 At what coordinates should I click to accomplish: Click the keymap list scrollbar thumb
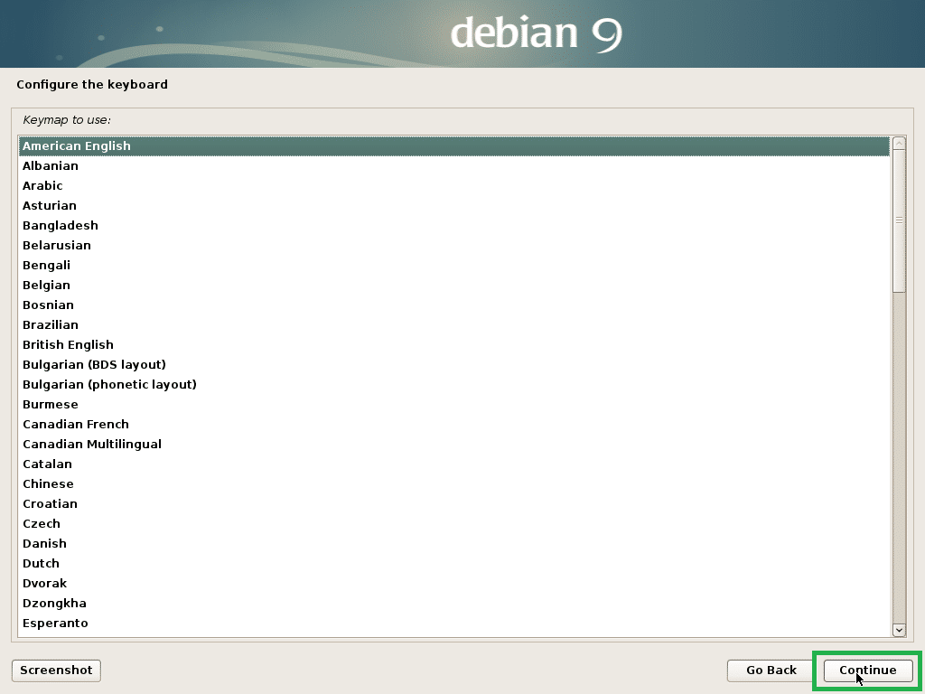[899, 220]
